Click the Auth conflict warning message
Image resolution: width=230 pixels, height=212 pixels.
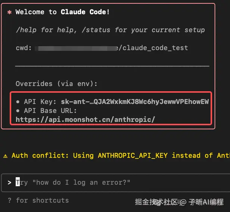pyautogui.click(x=116, y=156)
